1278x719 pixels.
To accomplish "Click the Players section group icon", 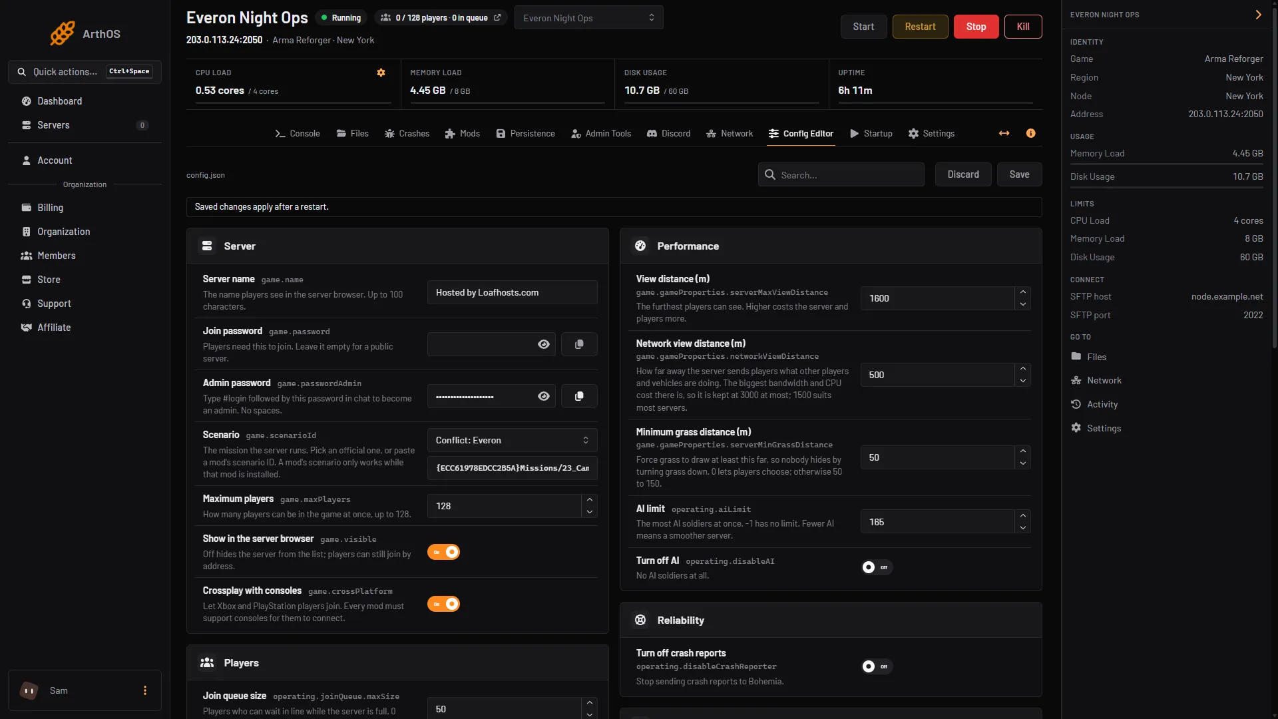I will point(207,662).
